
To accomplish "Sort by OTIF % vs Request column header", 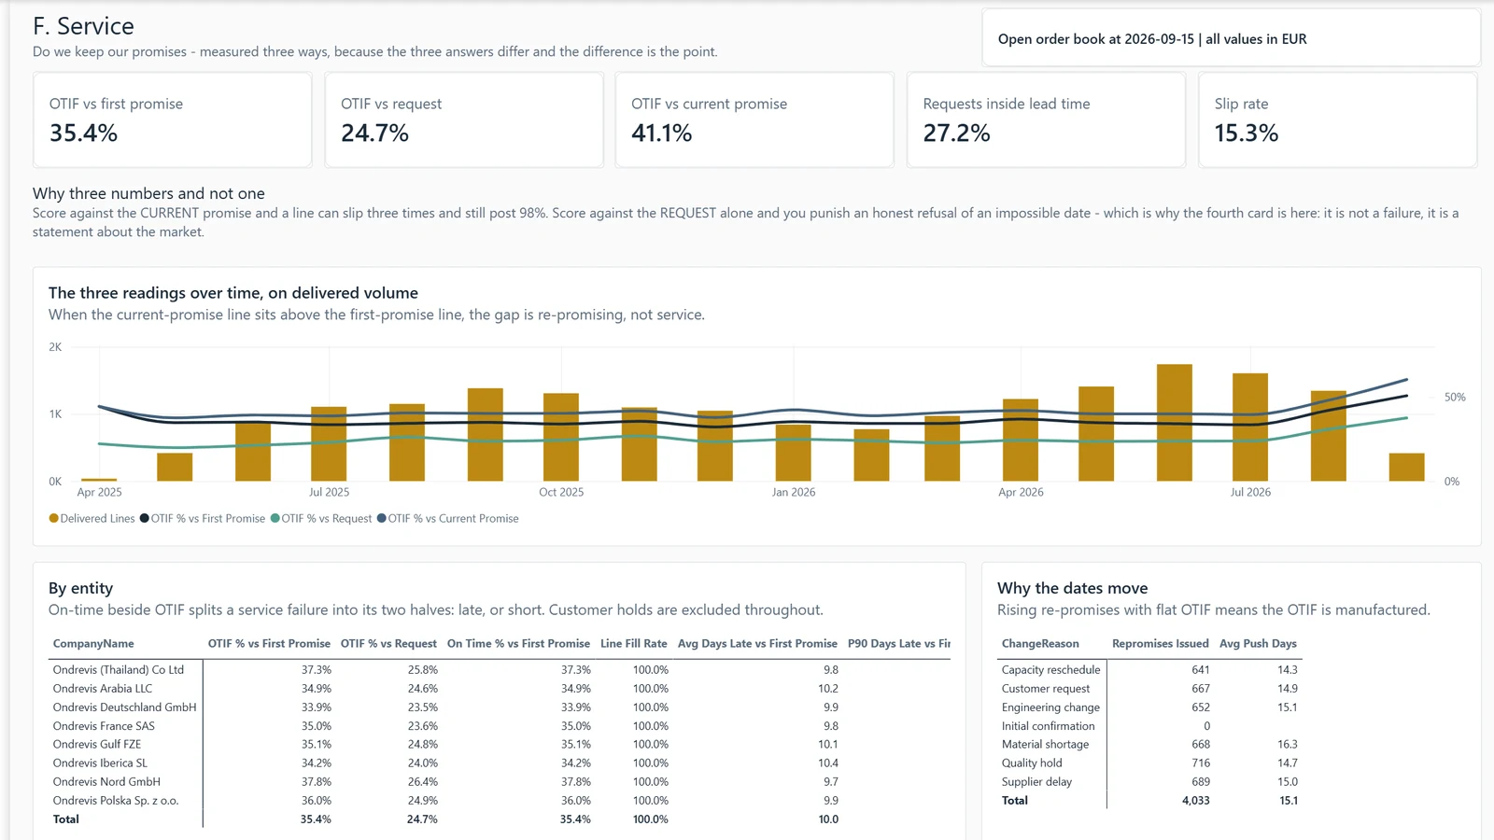I will [388, 644].
